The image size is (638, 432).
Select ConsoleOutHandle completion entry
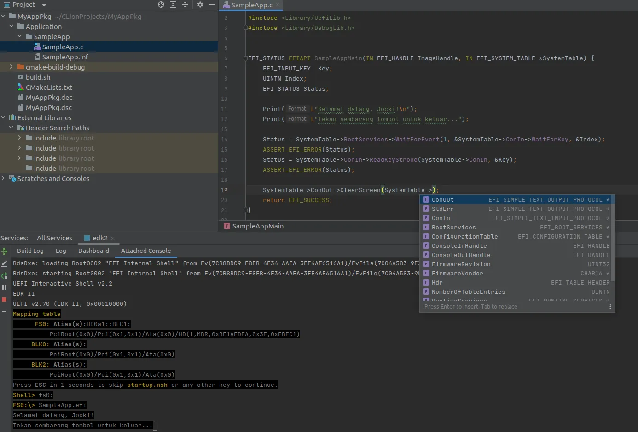516,255
